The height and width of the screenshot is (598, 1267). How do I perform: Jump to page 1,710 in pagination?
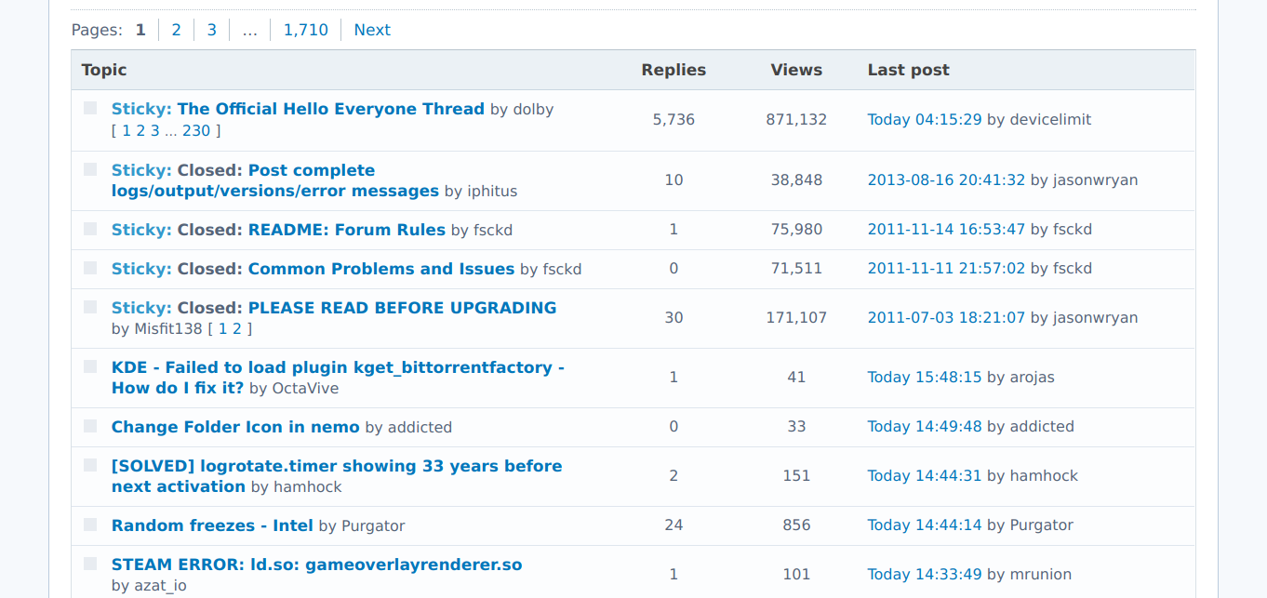[x=306, y=30]
